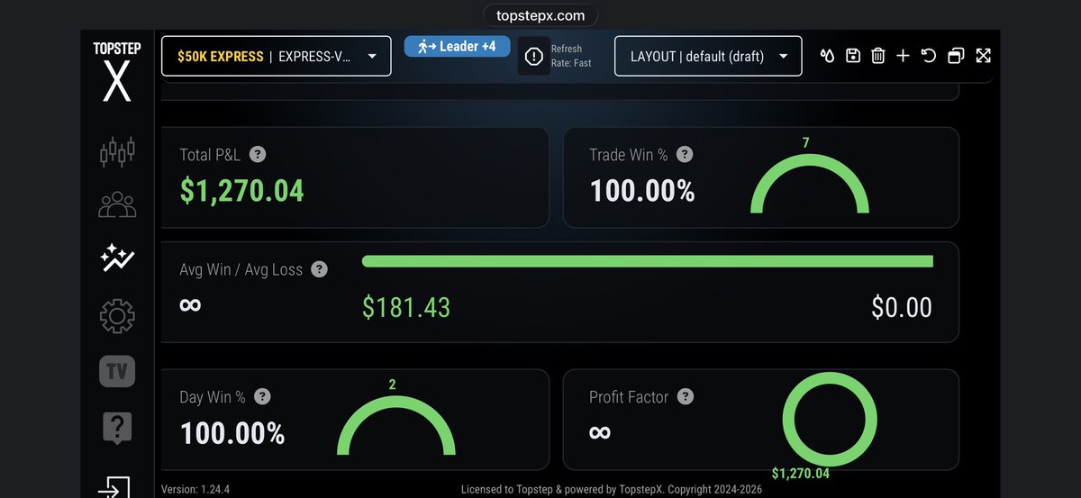Click the four-arrows expand icon
Screen dimensions: 1081x498
984,56
